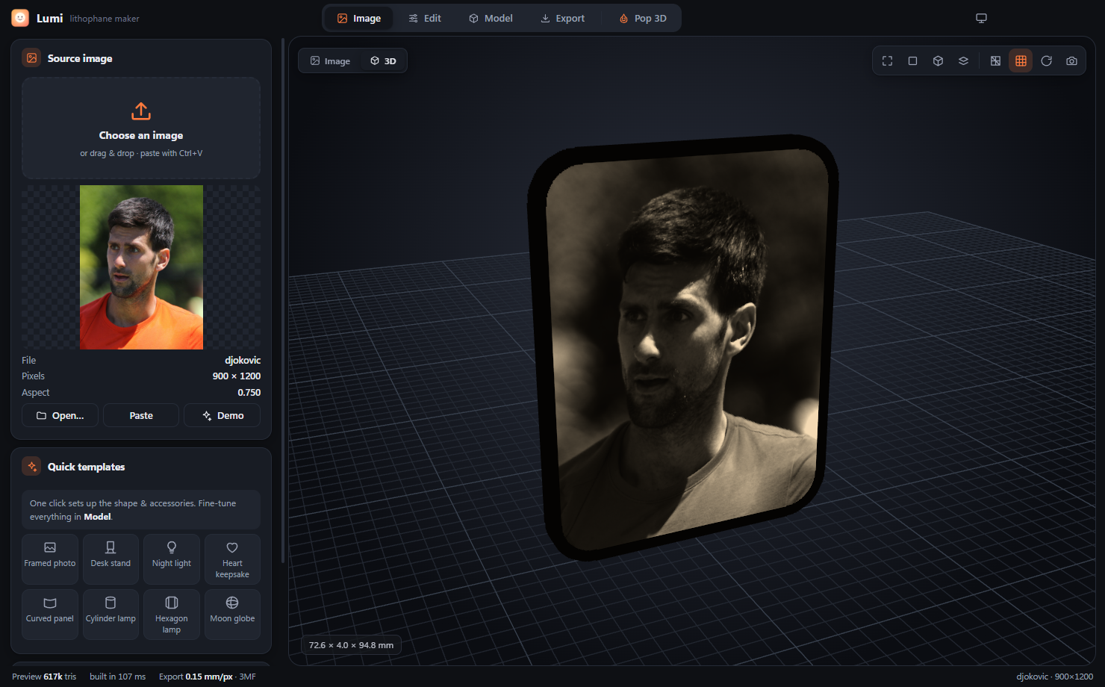
Task: Toggle the wireframe icon in the viewport toolbar
Action: (x=995, y=61)
